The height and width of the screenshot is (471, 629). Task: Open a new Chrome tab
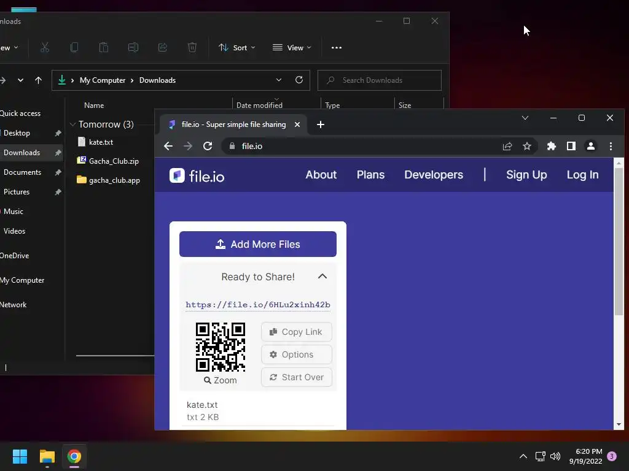click(x=320, y=124)
